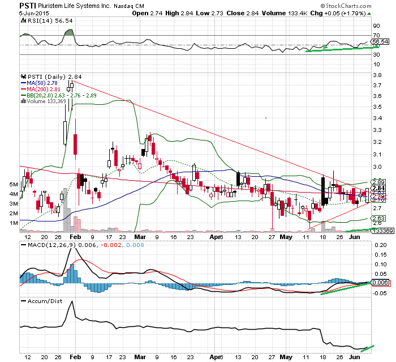Click the Jun label under the price panel
The width and height of the screenshot is (396, 362).
(x=354, y=237)
